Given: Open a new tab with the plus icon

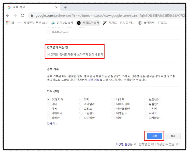Looking at the screenshot, I should 65,7.
